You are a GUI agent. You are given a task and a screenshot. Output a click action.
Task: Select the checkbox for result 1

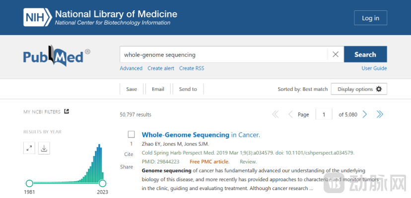[x=132, y=134]
